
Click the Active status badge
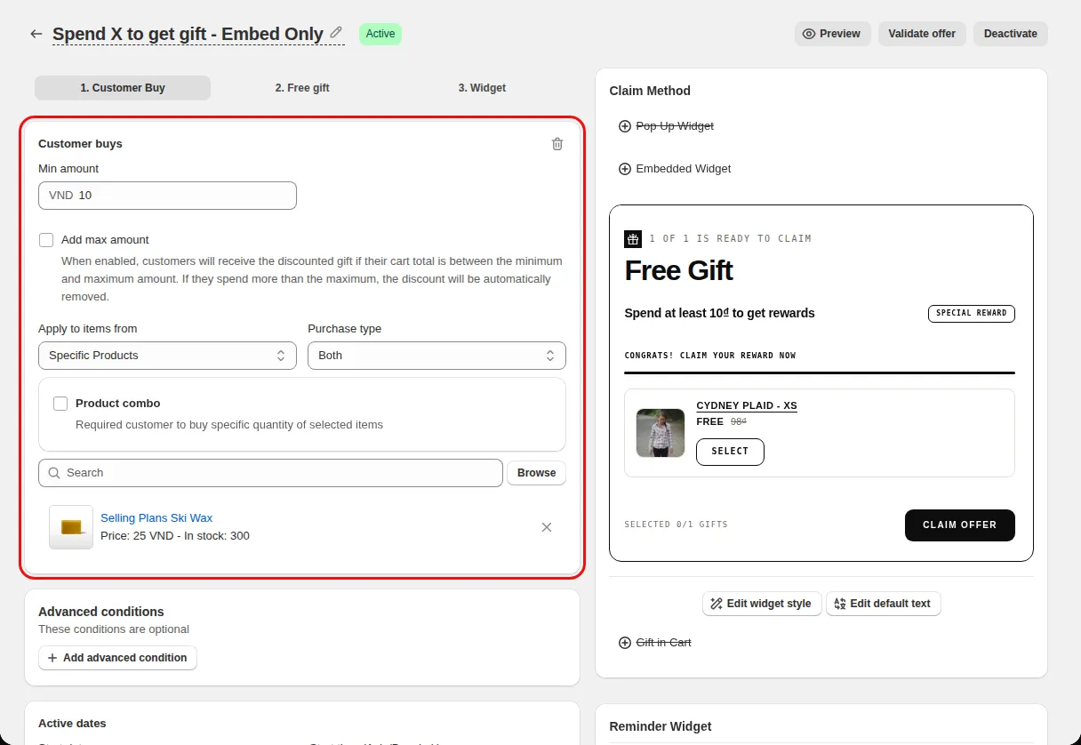point(380,34)
